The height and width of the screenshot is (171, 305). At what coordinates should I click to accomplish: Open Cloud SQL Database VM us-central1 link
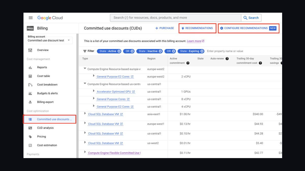pyautogui.click(x=105, y=134)
